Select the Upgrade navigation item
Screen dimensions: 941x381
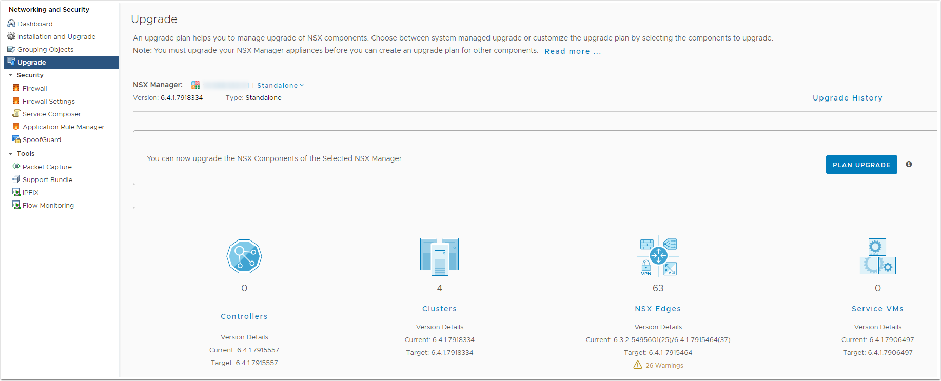pyautogui.click(x=61, y=62)
